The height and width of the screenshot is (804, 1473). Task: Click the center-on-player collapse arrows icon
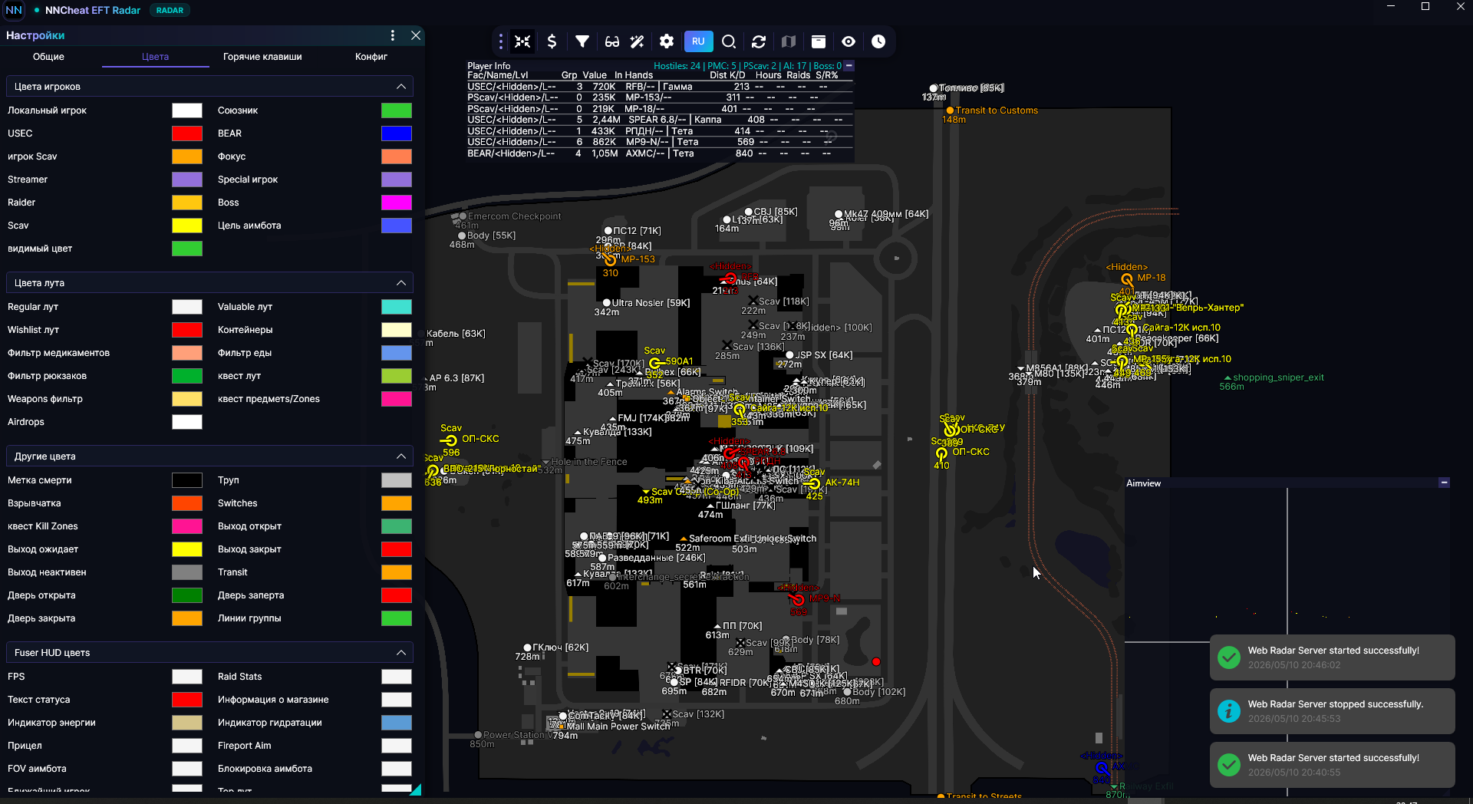[522, 41]
